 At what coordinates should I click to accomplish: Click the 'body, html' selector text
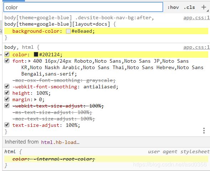tap(19, 47)
